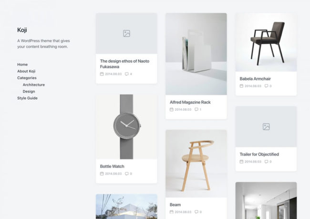Open the Babela Armchair post title
Image resolution: width=310 pixels, height=219 pixels.
tap(255, 79)
